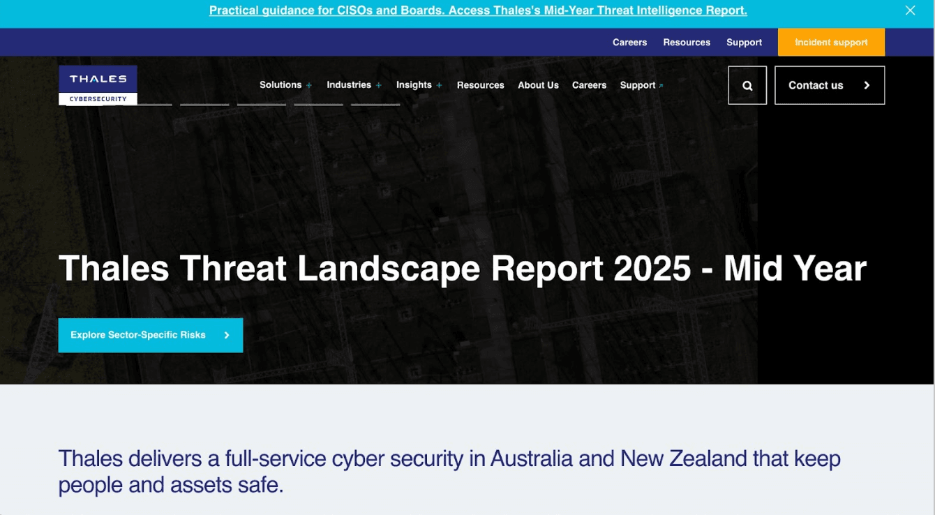This screenshot has height=515, width=935.
Task: Open Careers in main navigation bar
Action: 590,85
